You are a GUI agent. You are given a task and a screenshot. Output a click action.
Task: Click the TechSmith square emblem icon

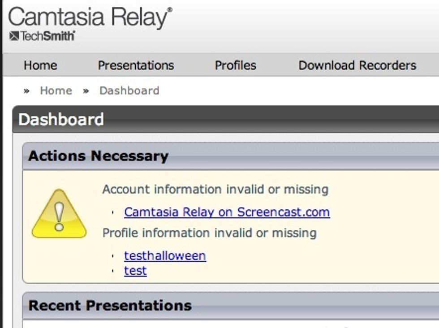point(14,36)
